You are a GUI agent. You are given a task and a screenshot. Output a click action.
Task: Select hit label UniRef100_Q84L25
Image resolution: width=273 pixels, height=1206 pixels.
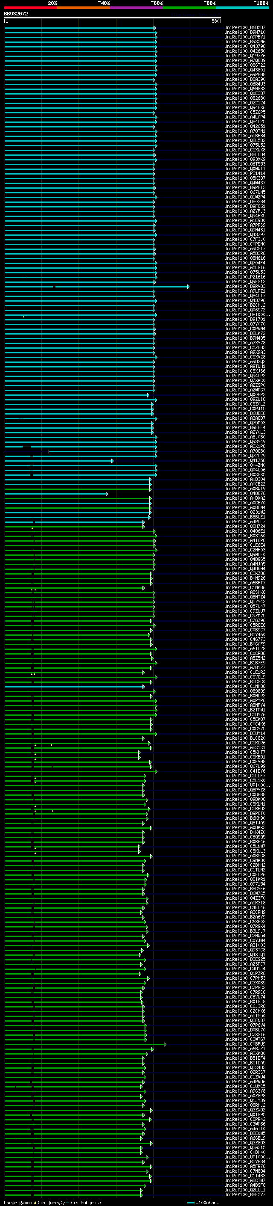[x=245, y=122]
